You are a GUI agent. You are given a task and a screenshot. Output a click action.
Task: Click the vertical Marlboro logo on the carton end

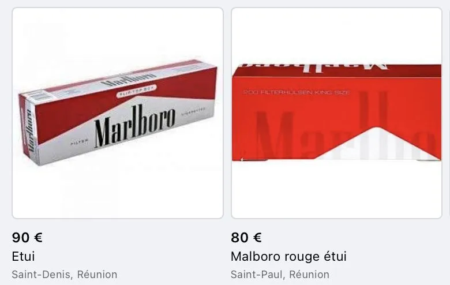(x=30, y=131)
